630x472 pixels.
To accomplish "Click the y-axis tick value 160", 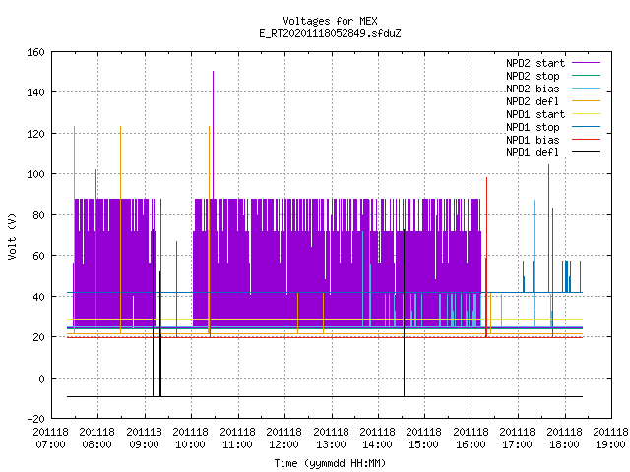I will click(35, 52).
